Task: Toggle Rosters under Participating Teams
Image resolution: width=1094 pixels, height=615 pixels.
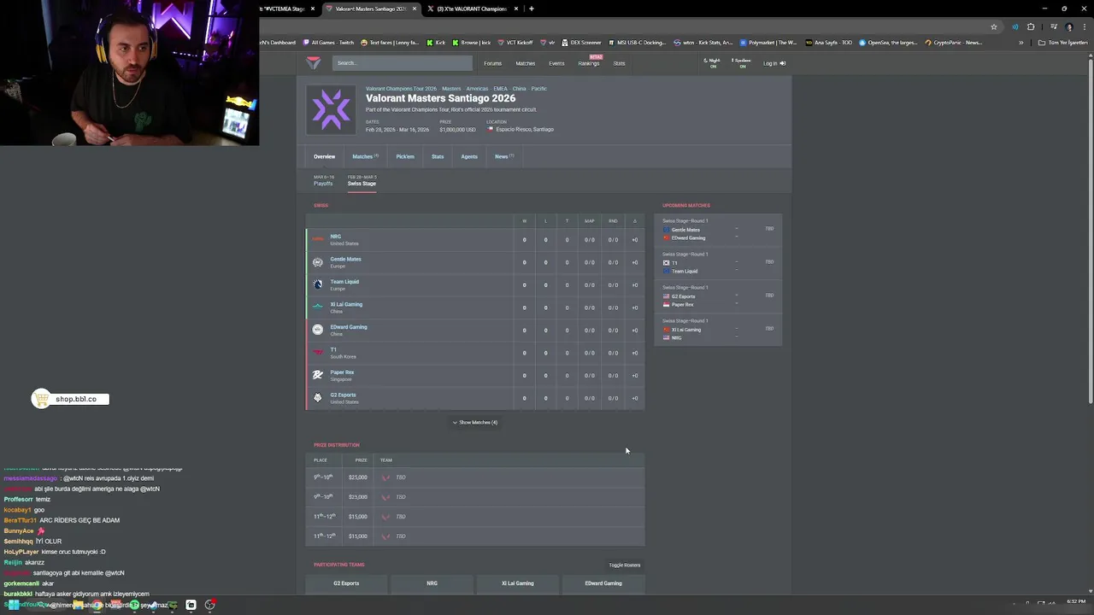Action: [625, 565]
